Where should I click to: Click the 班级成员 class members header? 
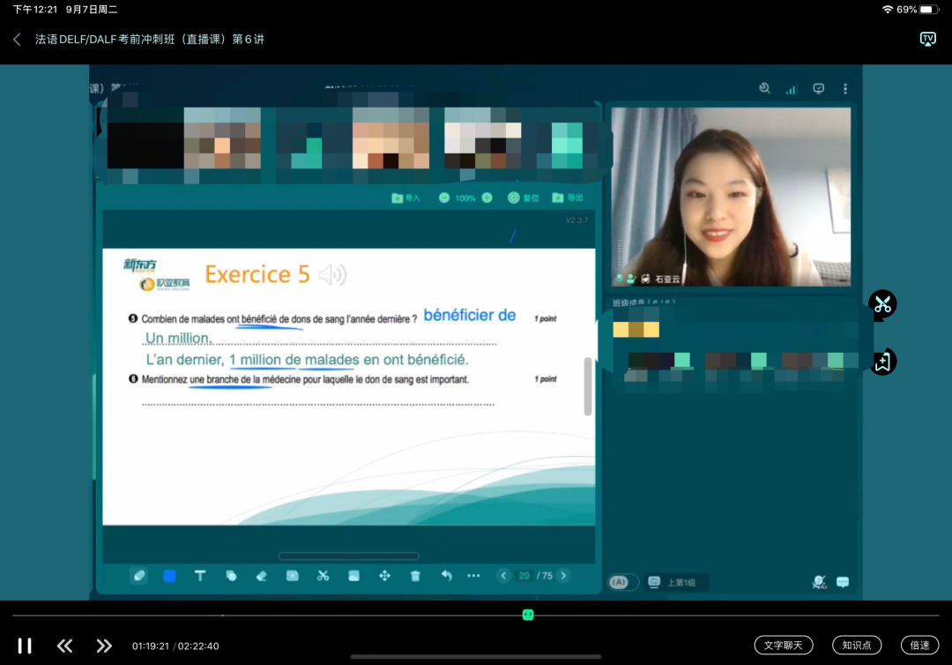(x=643, y=303)
